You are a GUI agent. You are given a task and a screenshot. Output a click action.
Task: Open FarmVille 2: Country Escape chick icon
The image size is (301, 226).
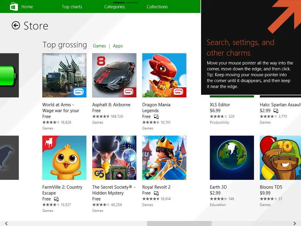tap(64, 158)
